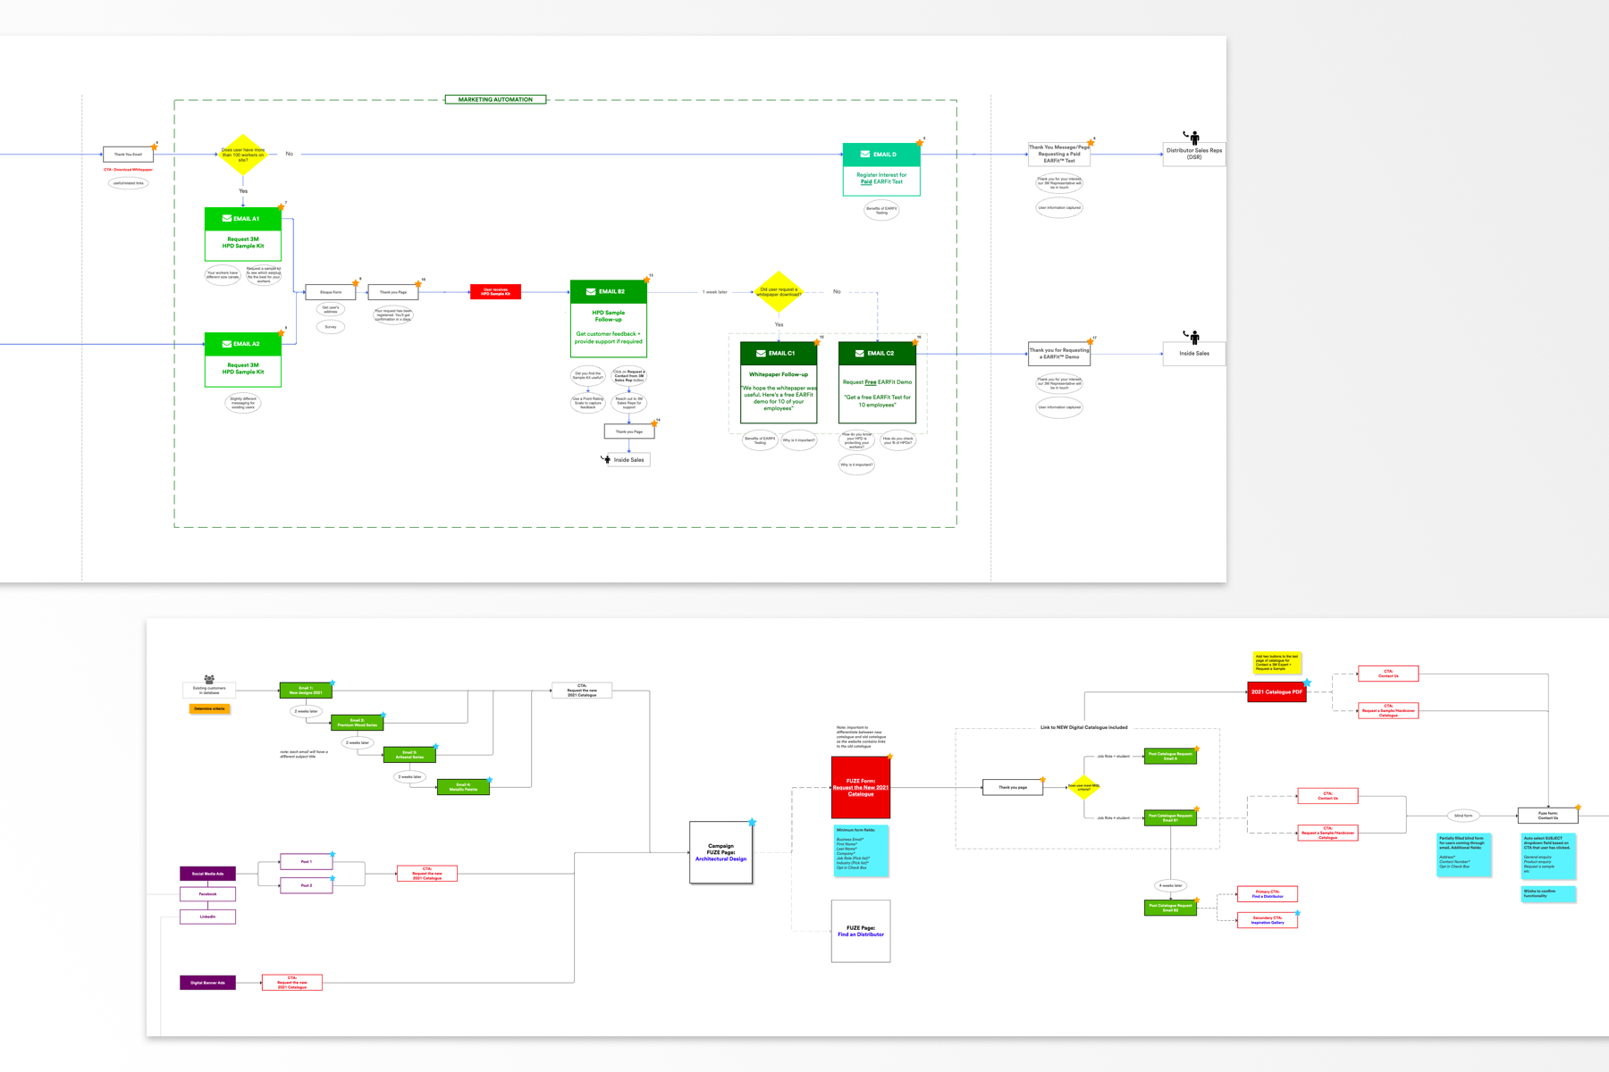
Task: Select the purple Digital Banner Ads box
Action: coord(207,983)
